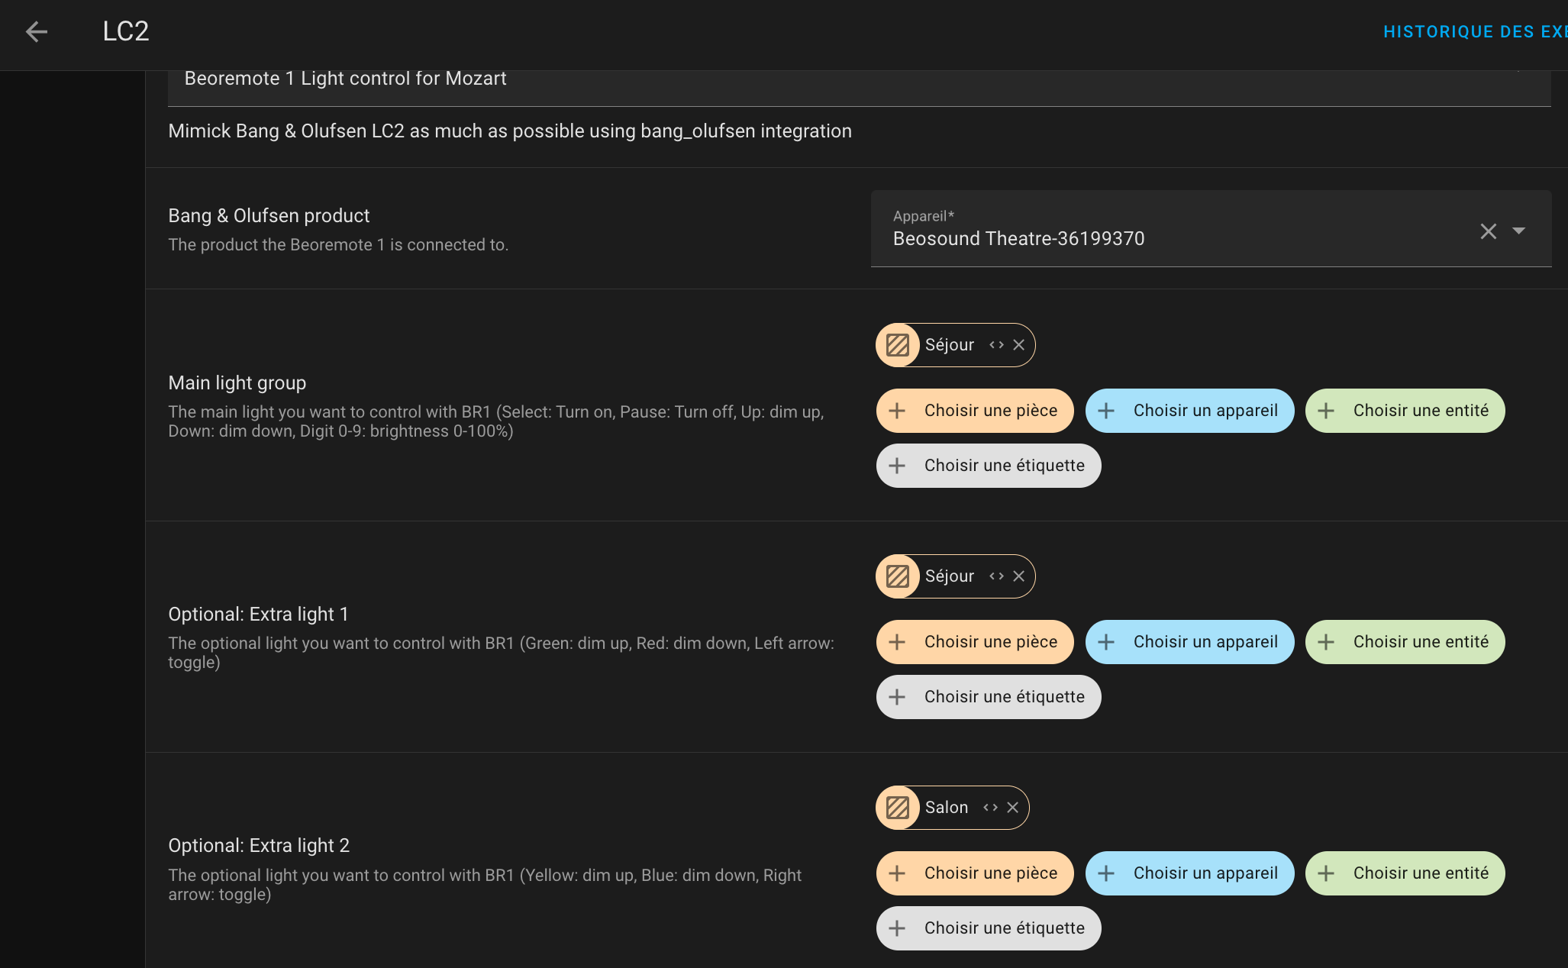This screenshot has width=1568, height=968.
Task: Choisir une étiquette for Main light group
Action: point(988,466)
